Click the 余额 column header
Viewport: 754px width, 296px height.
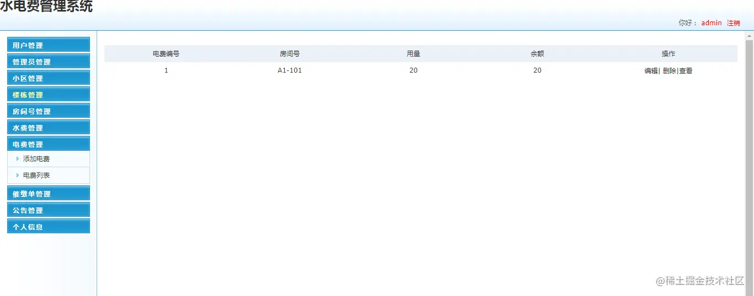point(537,54)
